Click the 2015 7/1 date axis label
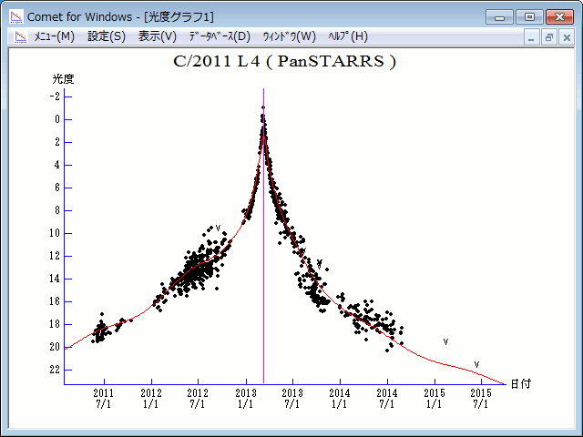 coord(481,399)
